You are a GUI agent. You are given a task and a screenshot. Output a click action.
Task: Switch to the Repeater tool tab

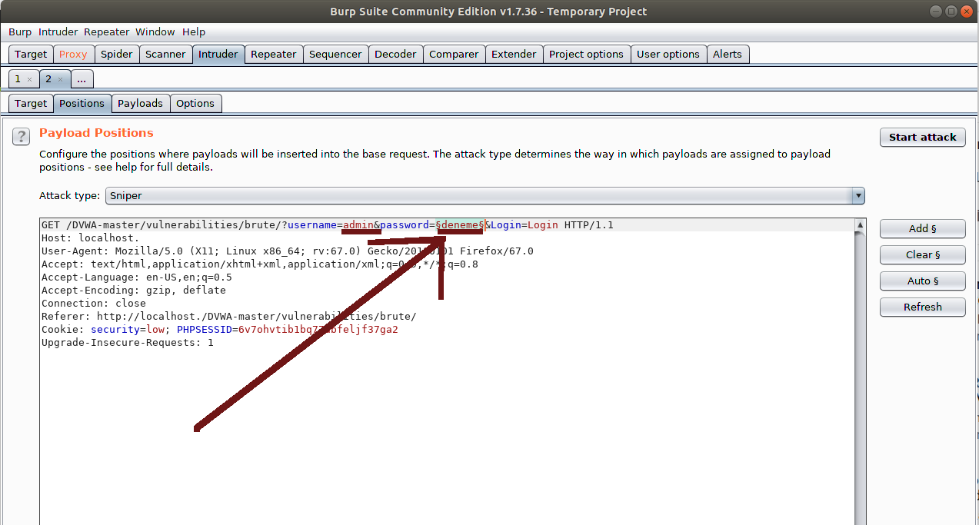click(274, 54)
